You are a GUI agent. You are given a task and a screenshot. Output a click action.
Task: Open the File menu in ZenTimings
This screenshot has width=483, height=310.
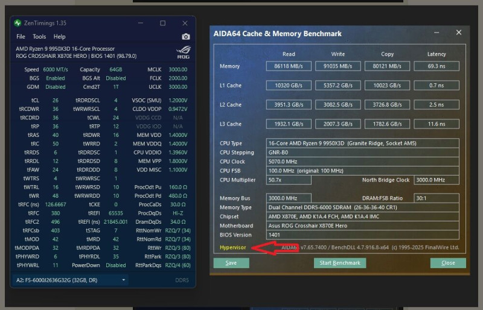[21, 37]
